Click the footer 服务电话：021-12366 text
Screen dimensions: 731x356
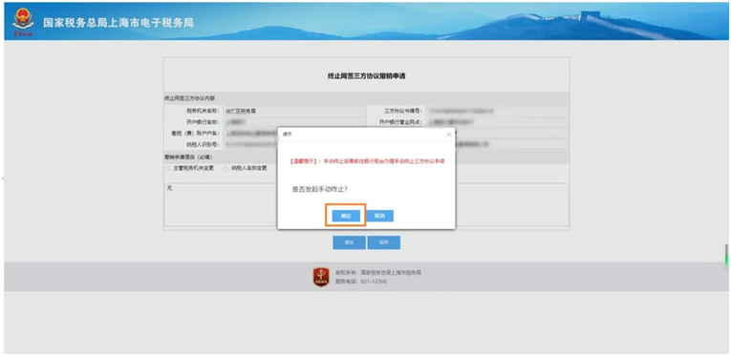click(361, 282)
